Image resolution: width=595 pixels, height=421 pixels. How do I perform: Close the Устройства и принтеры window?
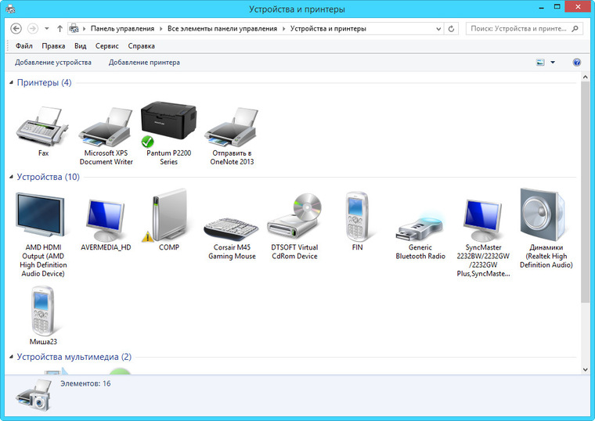pyautogui.click(x=578, y=7)
